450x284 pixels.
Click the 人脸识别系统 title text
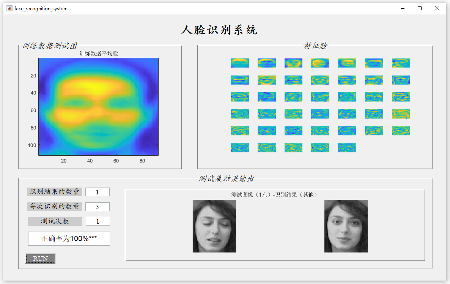tap(220, 30)
